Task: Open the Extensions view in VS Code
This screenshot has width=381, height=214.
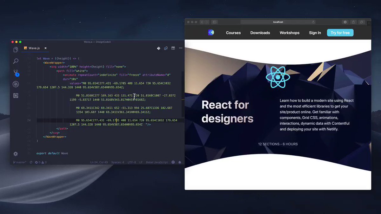Action: 16,95
